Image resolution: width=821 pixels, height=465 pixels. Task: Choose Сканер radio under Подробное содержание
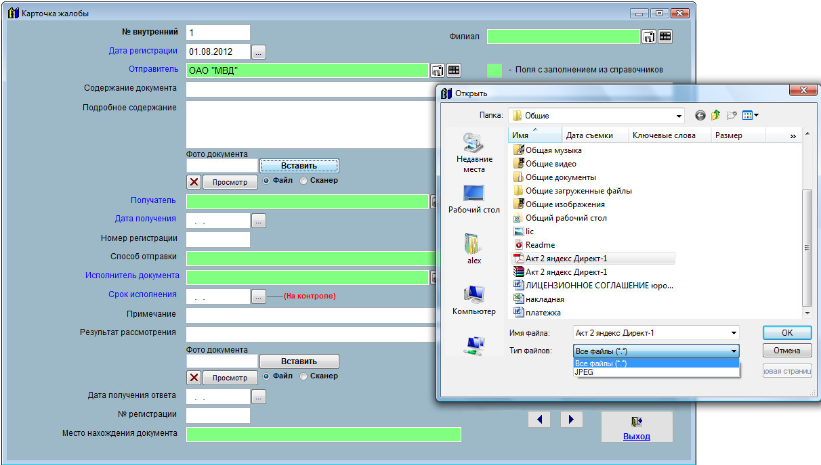click(303, 181)
